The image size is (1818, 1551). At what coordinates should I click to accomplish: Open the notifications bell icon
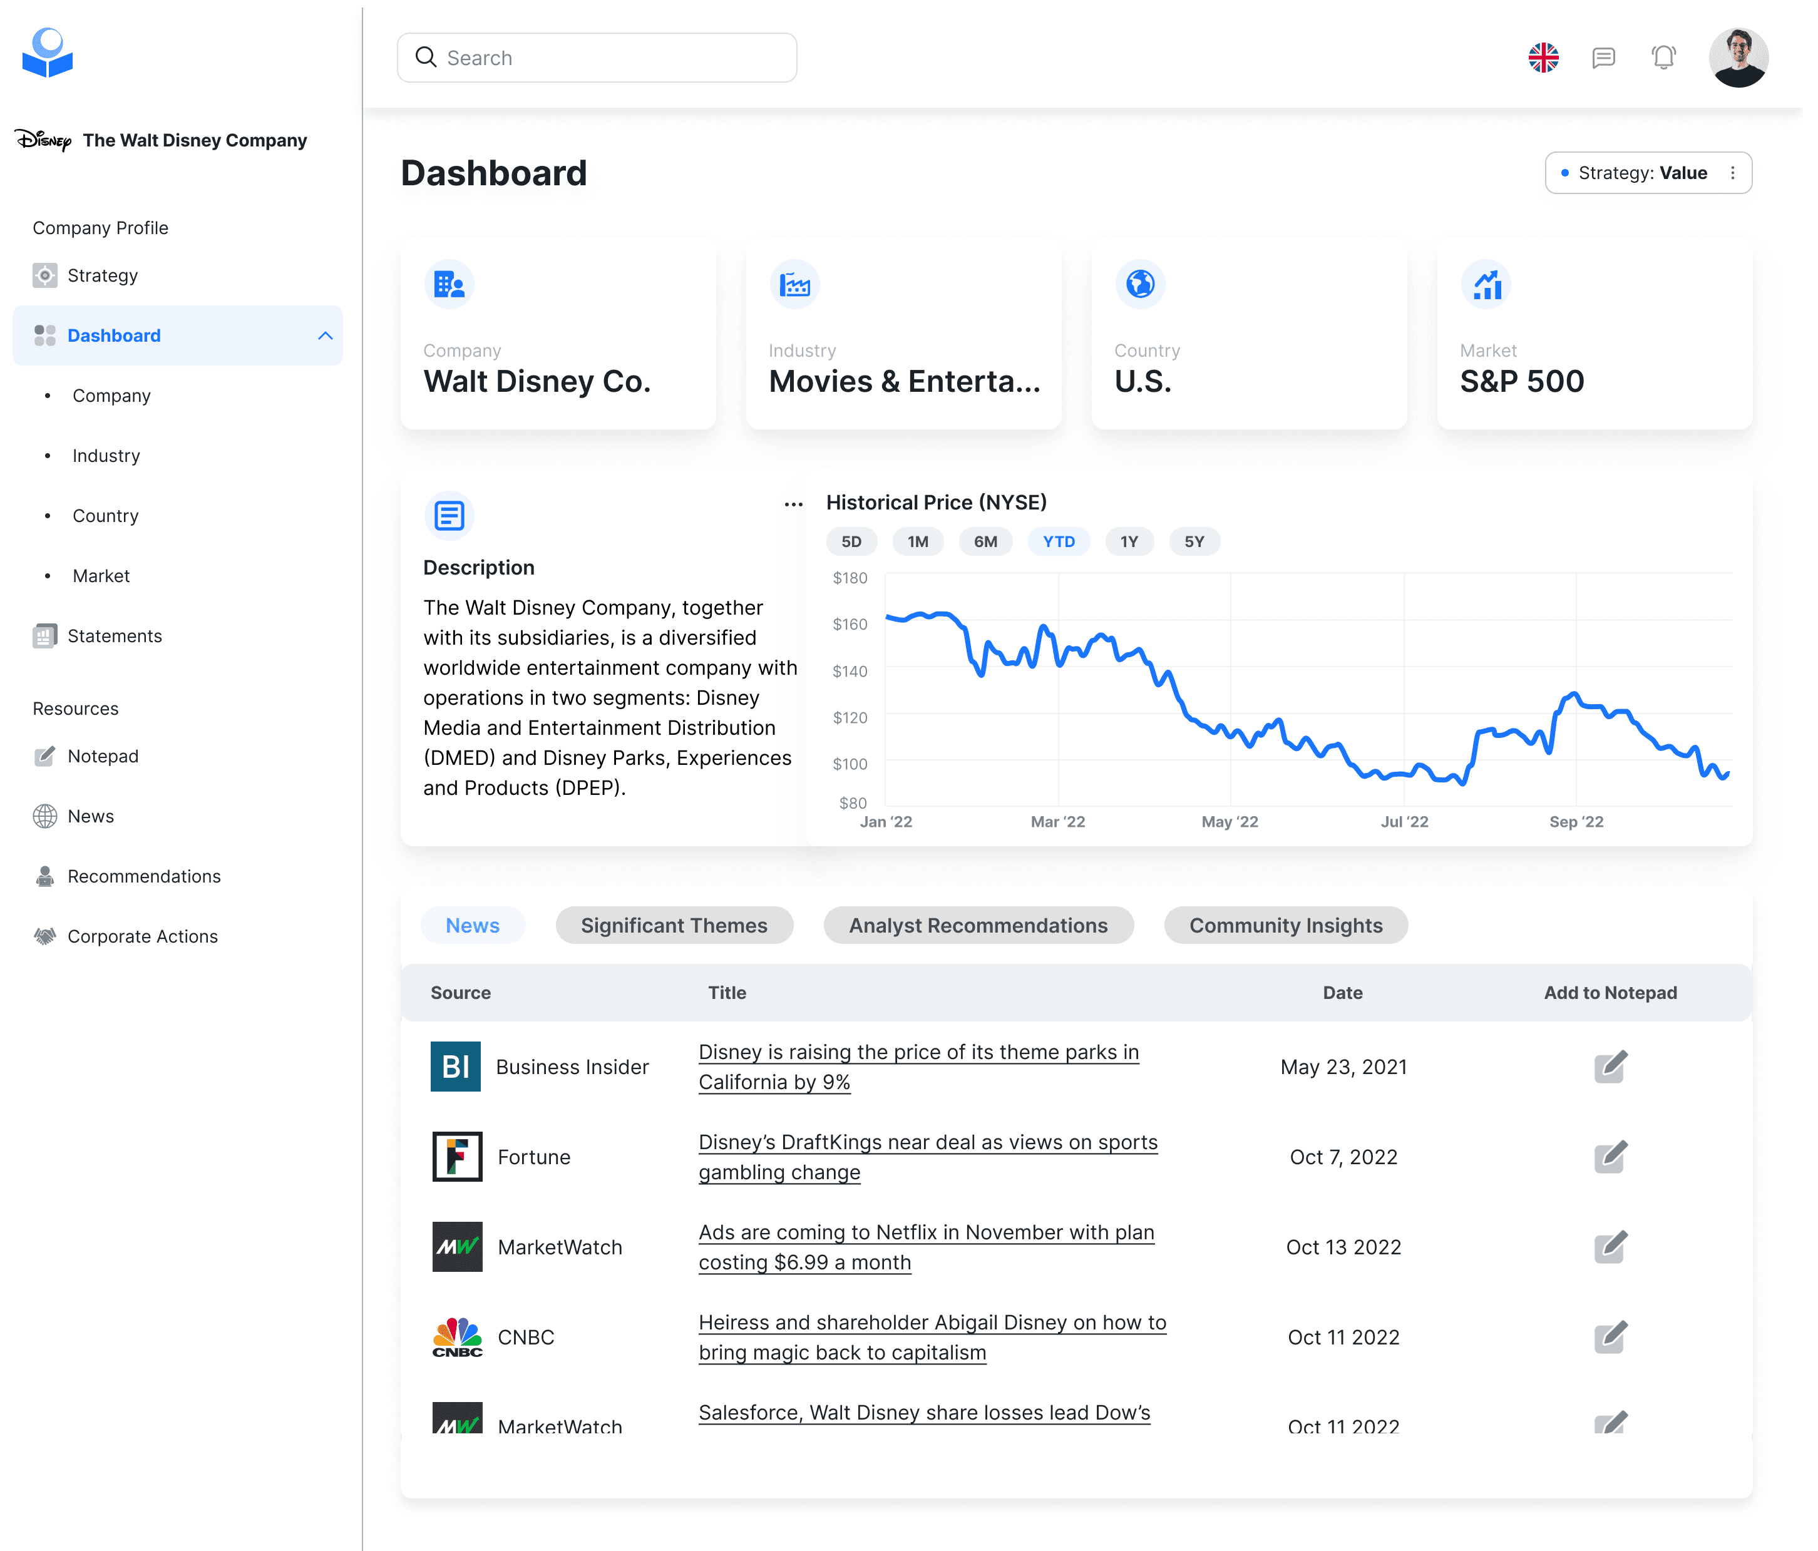click(1663, 58)
